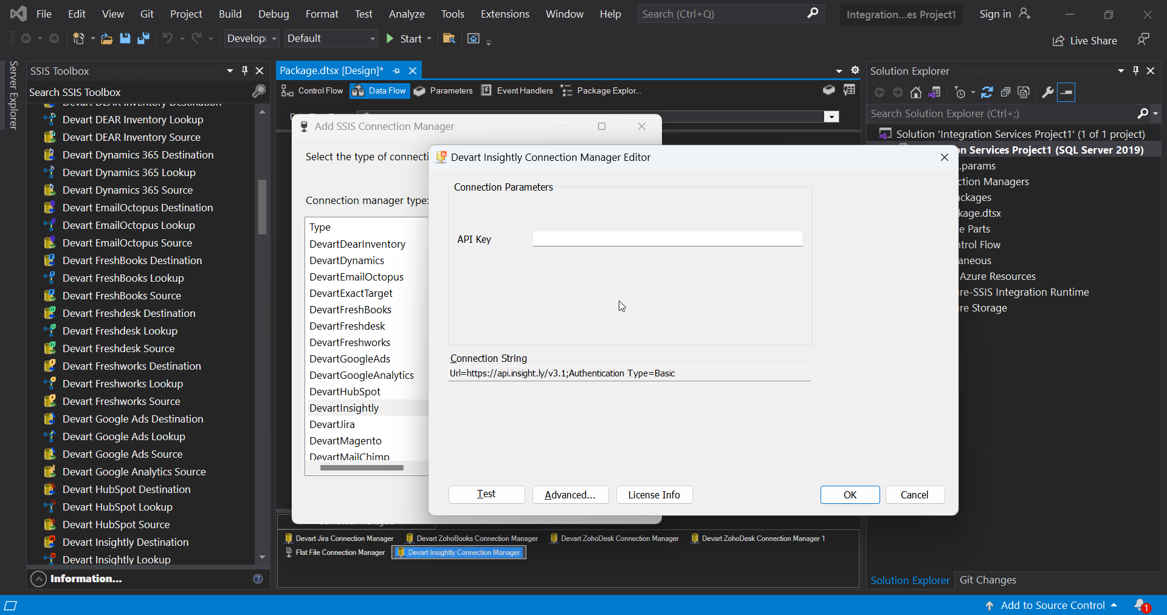Click the Open File folder icon
Screen dimensions: 1167x615
106,39
